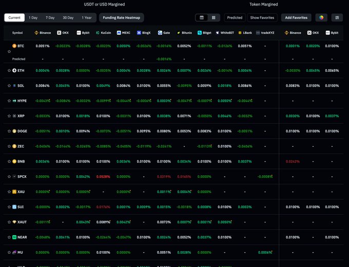This screenshot has width=349, height=267.
Task: Click WhiteBIT column header
Action: 225,33
